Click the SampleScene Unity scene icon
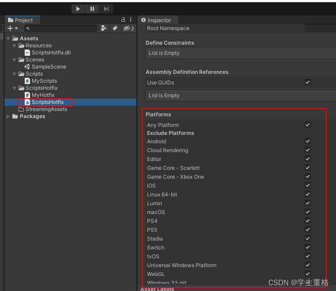 click(x=27, y=67)
